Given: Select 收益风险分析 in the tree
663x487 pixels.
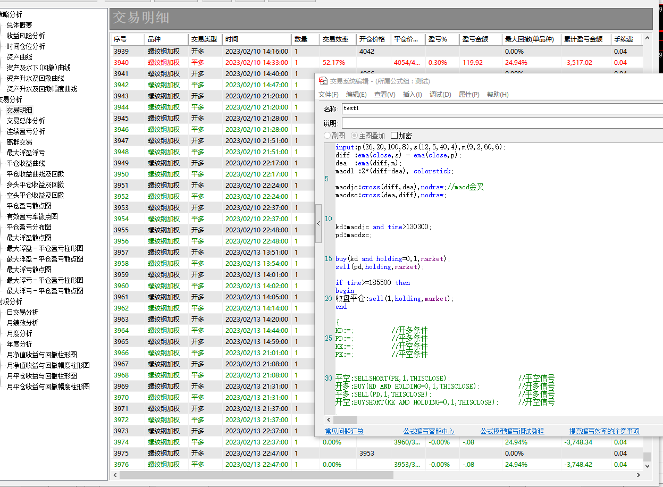Looking at the screenshot, I should [26, 36].
